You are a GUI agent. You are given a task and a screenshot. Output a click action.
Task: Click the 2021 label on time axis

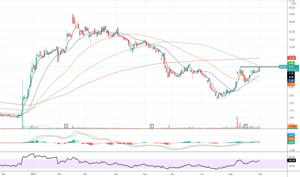click(x=33, y=174)
